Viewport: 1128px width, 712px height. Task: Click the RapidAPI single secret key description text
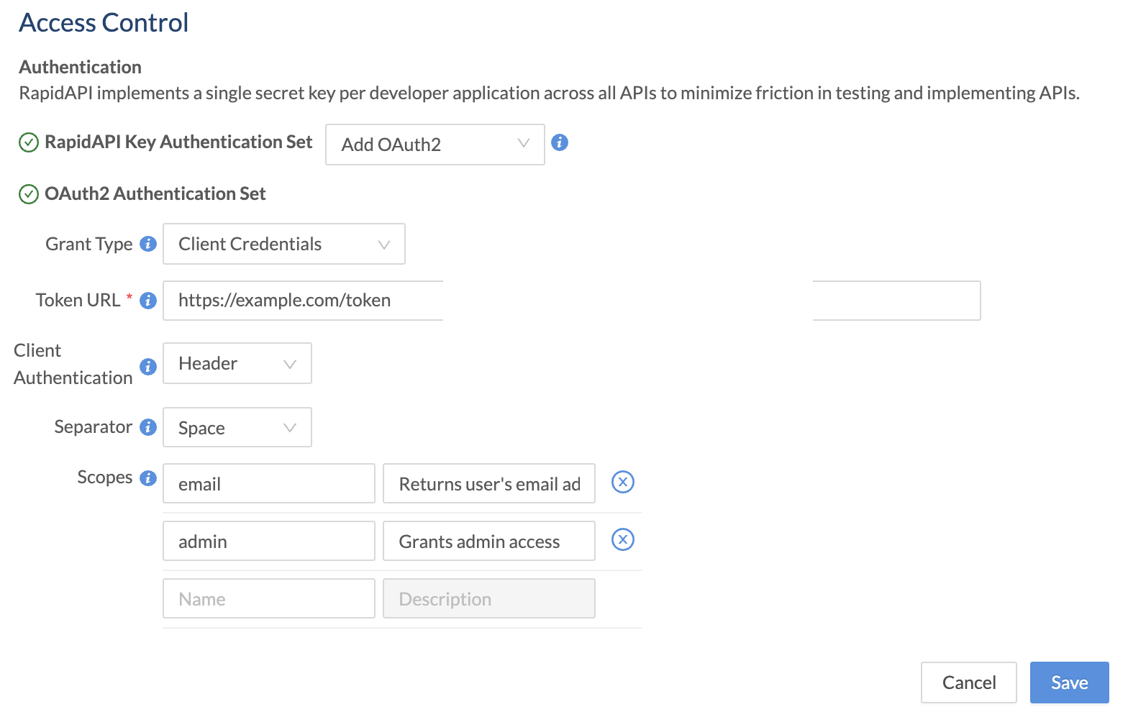[x=549, y=93]
